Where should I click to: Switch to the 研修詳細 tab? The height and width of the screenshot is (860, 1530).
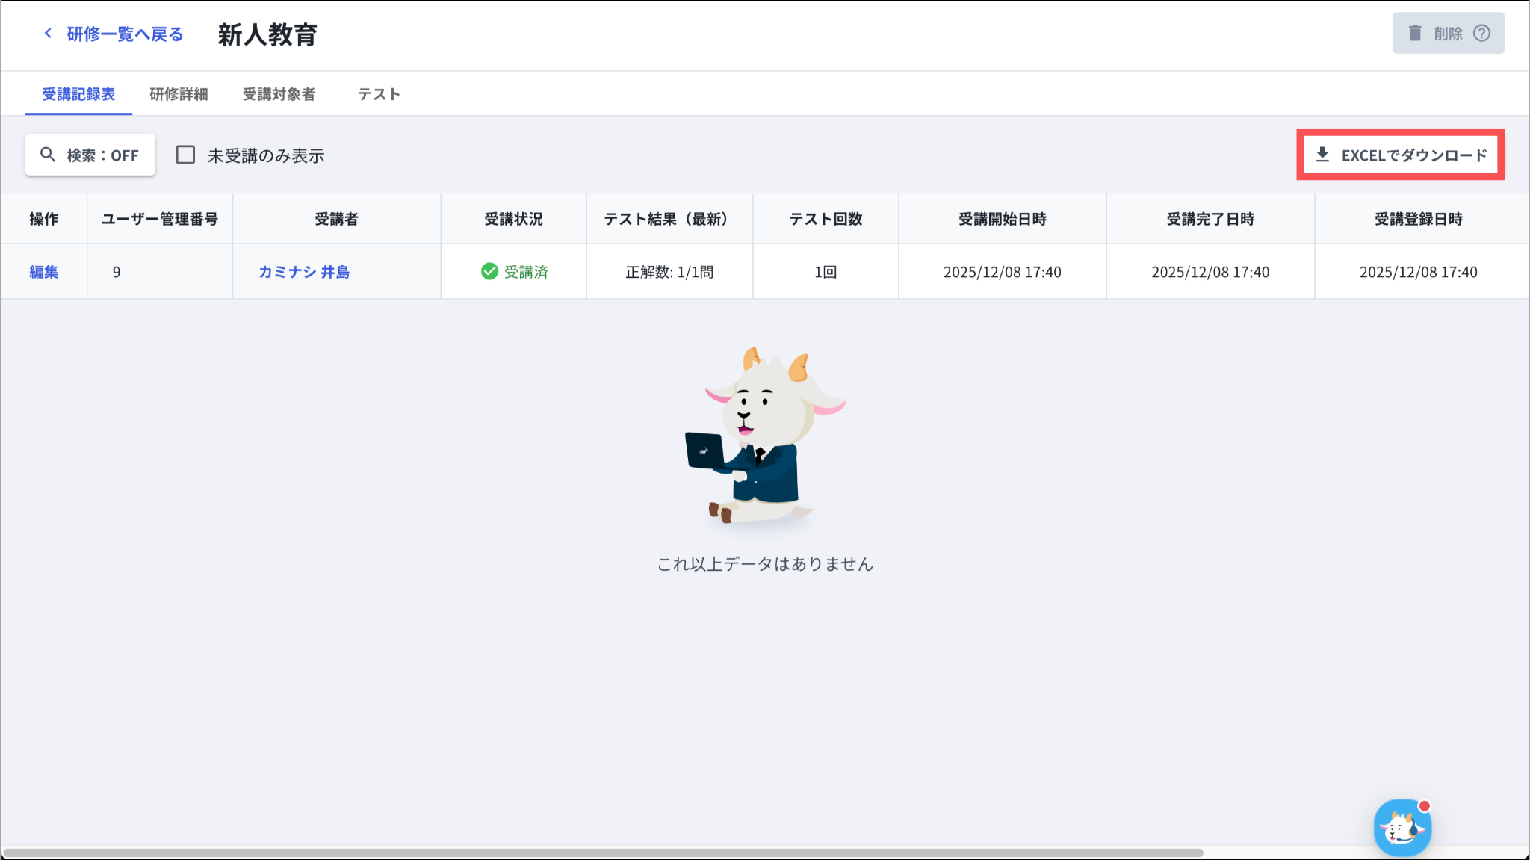[x=179, y=94]
